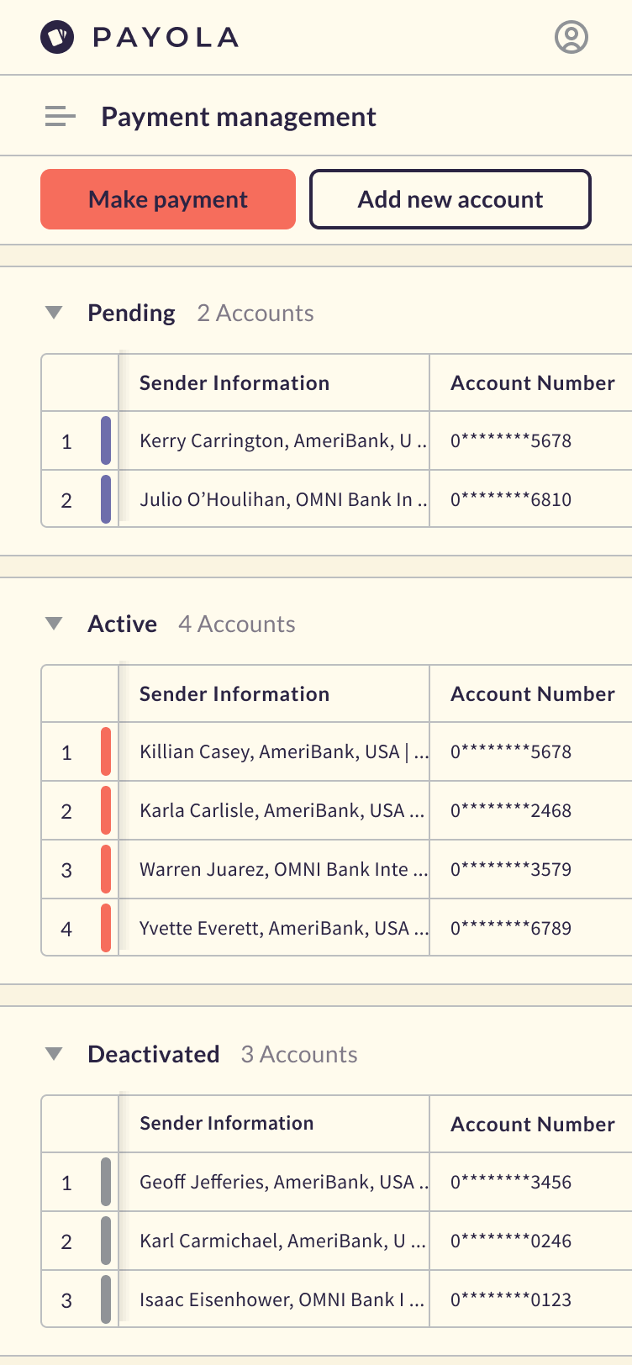Click the Make payment button
This screenshot has width=632, height=1365.
pos(168,199)
